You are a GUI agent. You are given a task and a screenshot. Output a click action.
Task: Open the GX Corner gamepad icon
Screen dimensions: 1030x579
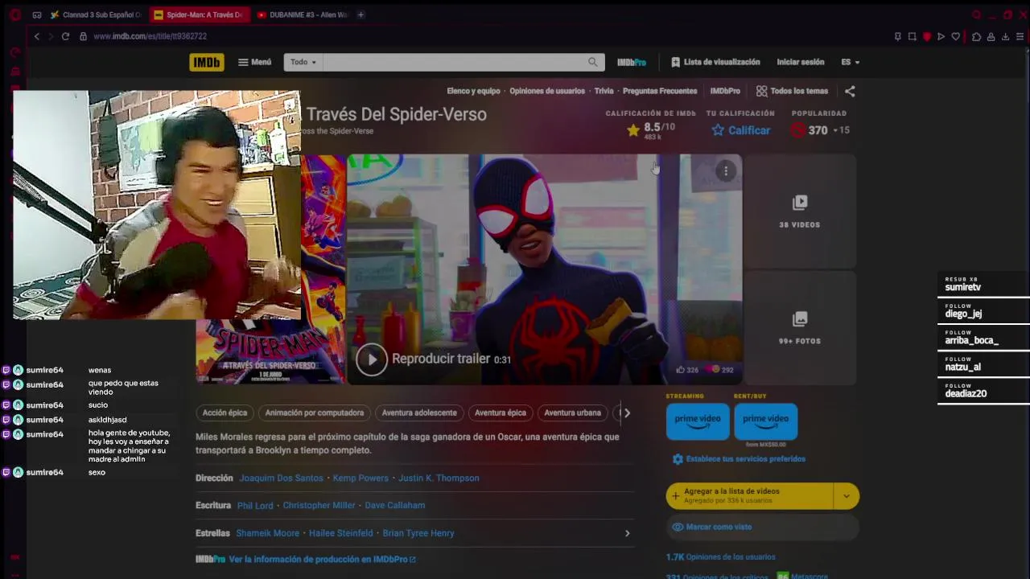pyautogui.click(x=37, y=14)
